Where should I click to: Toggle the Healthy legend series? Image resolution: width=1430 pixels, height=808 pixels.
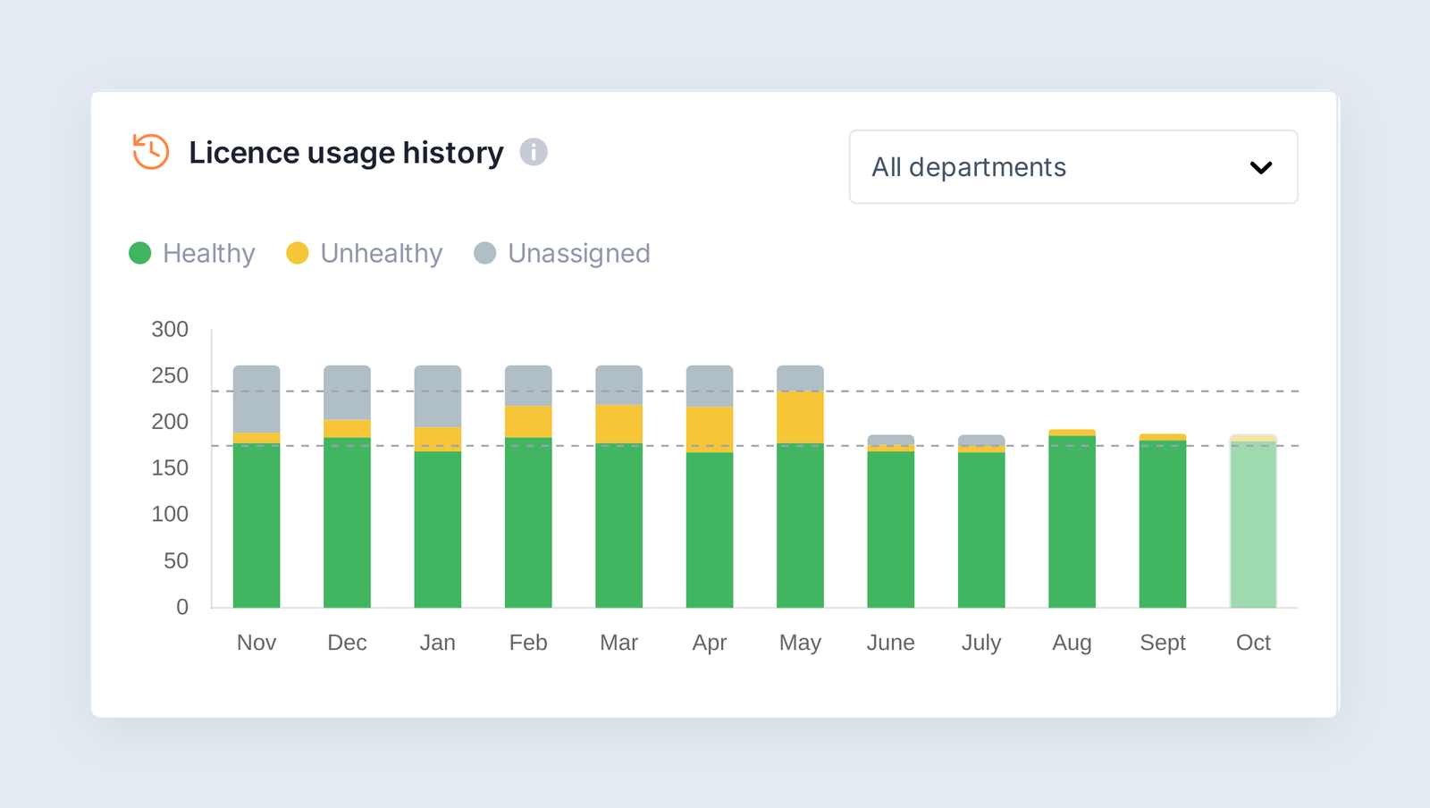tap(192, 253)
